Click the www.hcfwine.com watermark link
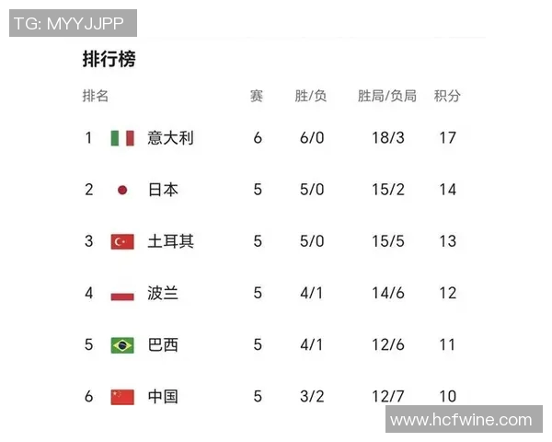Screen dimensions: 552x442 461,420
